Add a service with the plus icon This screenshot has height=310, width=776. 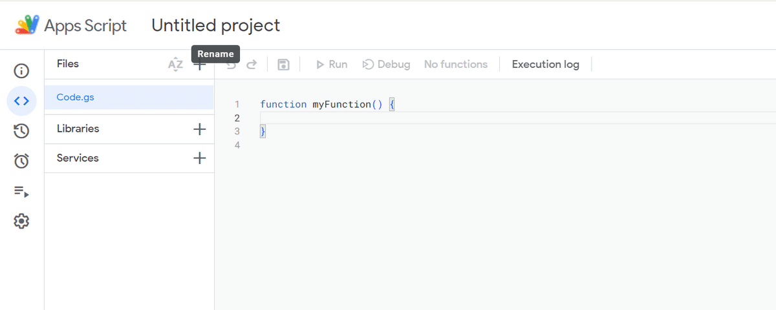pos(200,158)
